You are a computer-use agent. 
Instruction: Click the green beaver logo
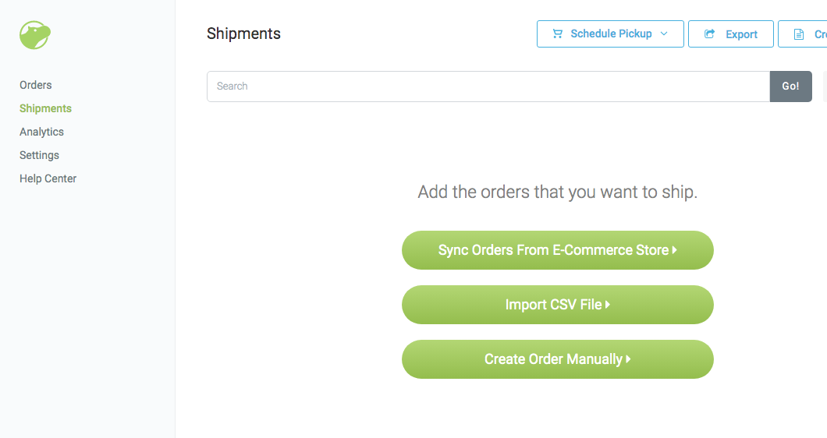point(35,35)
